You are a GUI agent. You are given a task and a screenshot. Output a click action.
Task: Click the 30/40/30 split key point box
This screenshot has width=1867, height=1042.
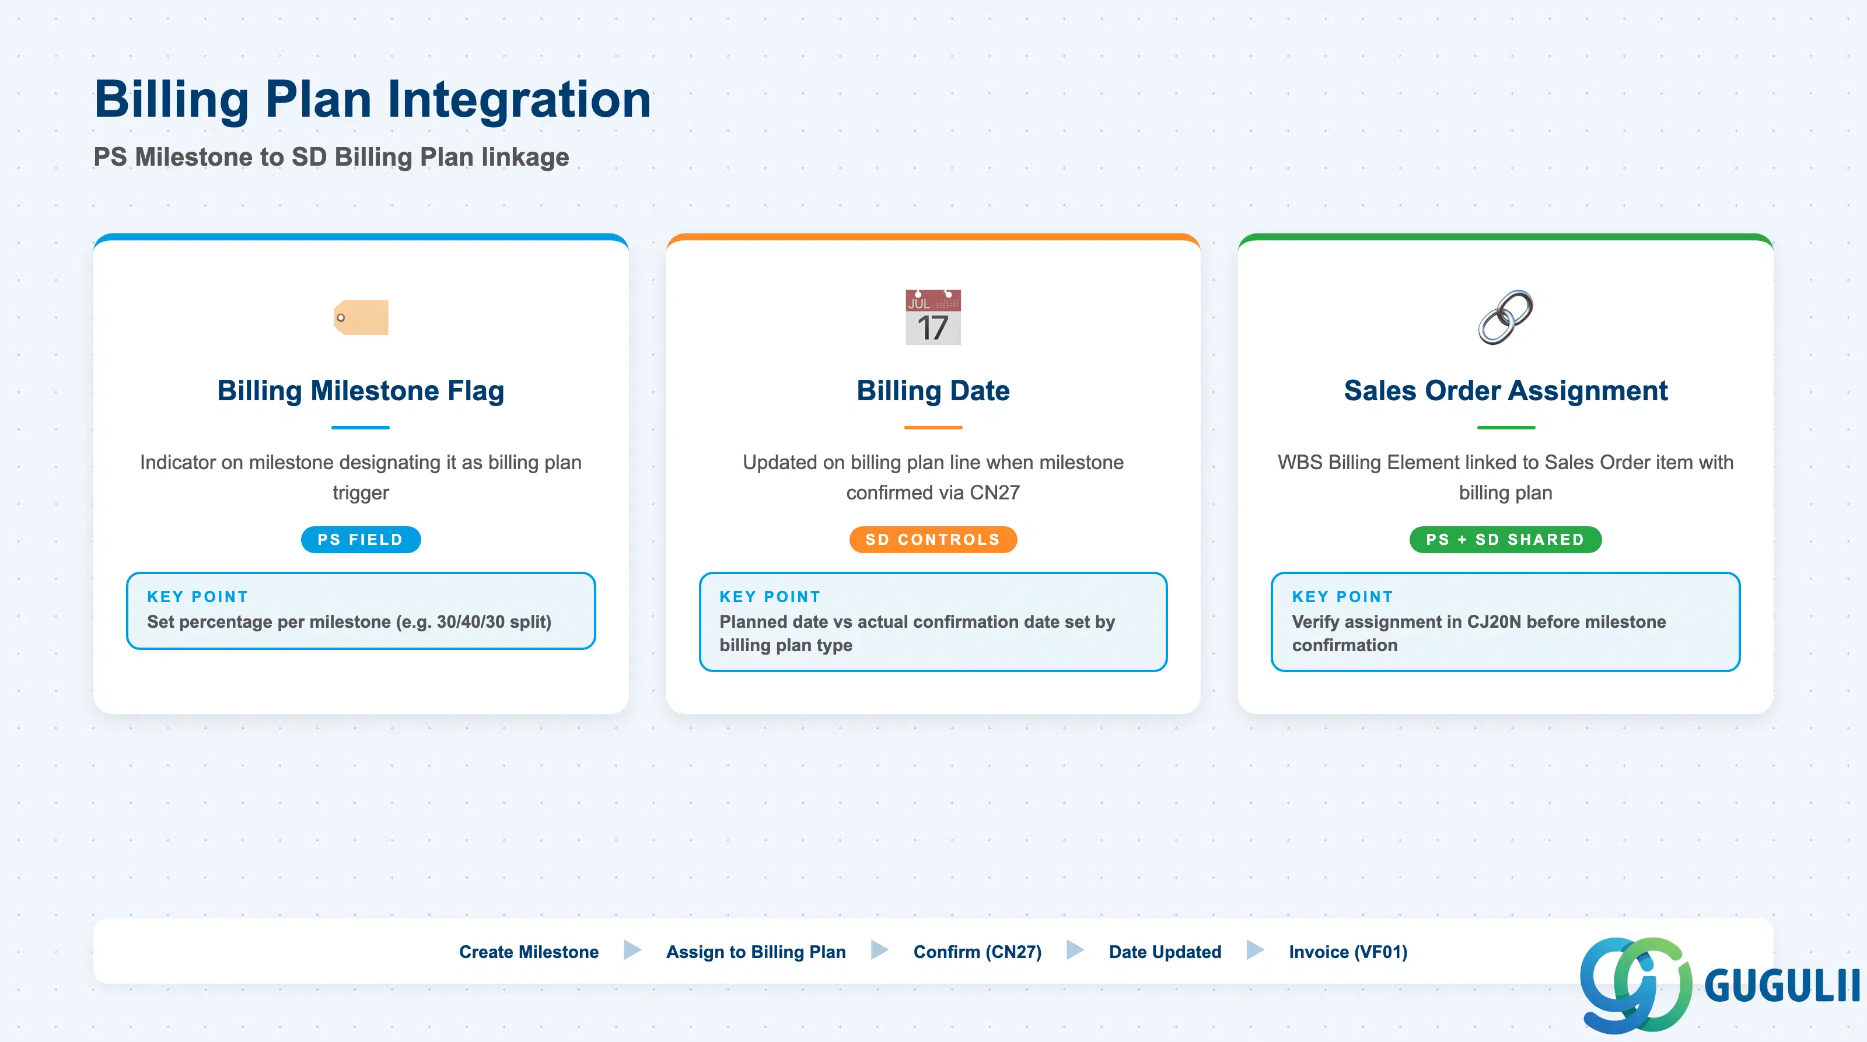pyautogui.click(x=361, y=611)
